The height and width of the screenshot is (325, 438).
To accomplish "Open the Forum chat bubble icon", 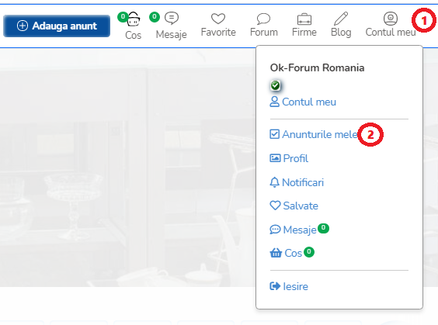I will tap(263, 19).
